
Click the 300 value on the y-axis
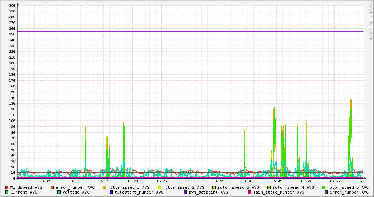12,6
